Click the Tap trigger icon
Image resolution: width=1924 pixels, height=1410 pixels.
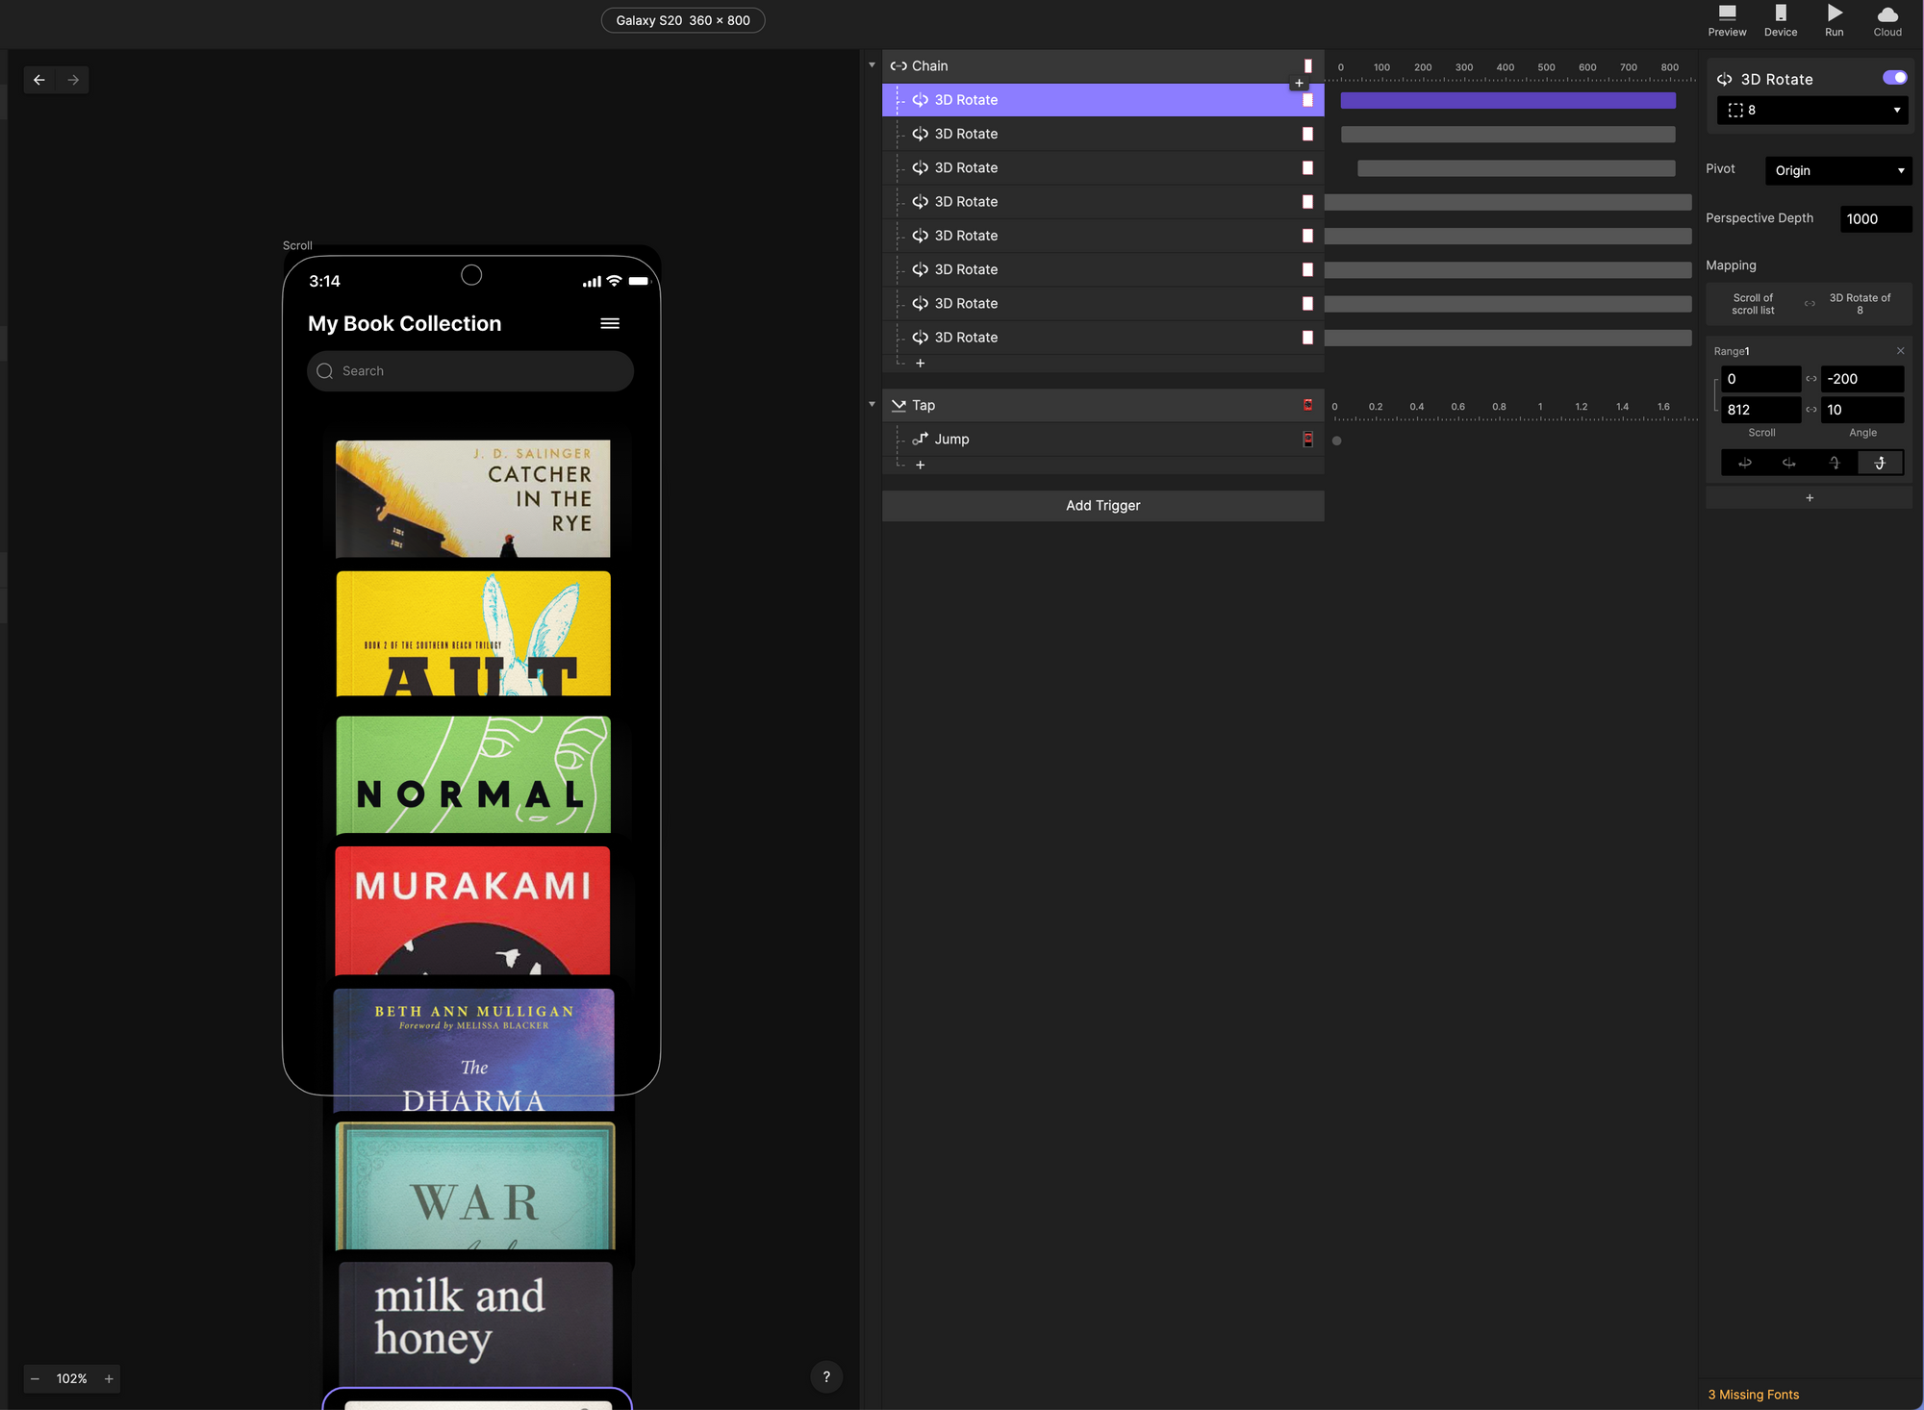pos(899,406)
